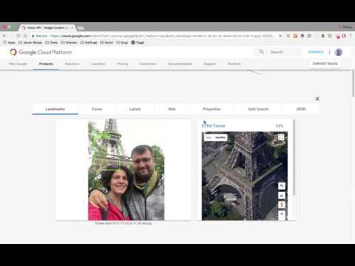
Task: Zoom in on the map
Action: [282, 214]
